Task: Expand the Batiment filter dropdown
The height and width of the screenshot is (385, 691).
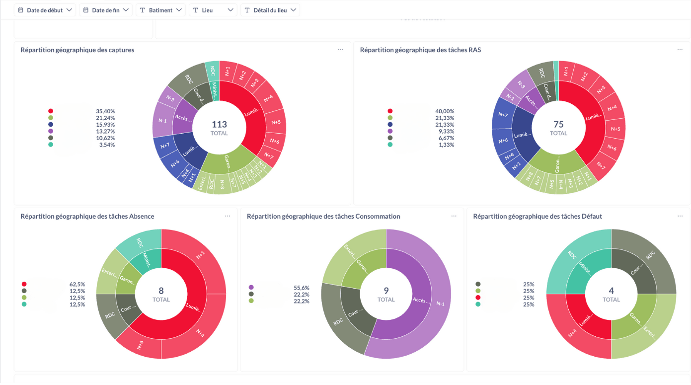Action: (x=179, y=10)
